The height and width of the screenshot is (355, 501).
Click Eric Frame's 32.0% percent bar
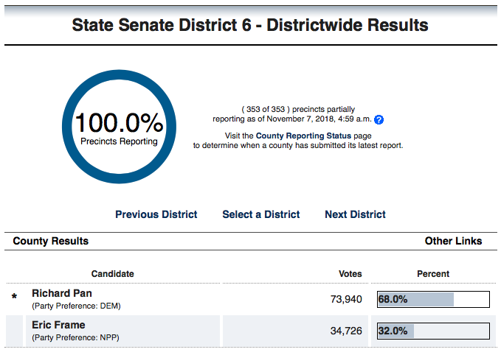[433, 331]
